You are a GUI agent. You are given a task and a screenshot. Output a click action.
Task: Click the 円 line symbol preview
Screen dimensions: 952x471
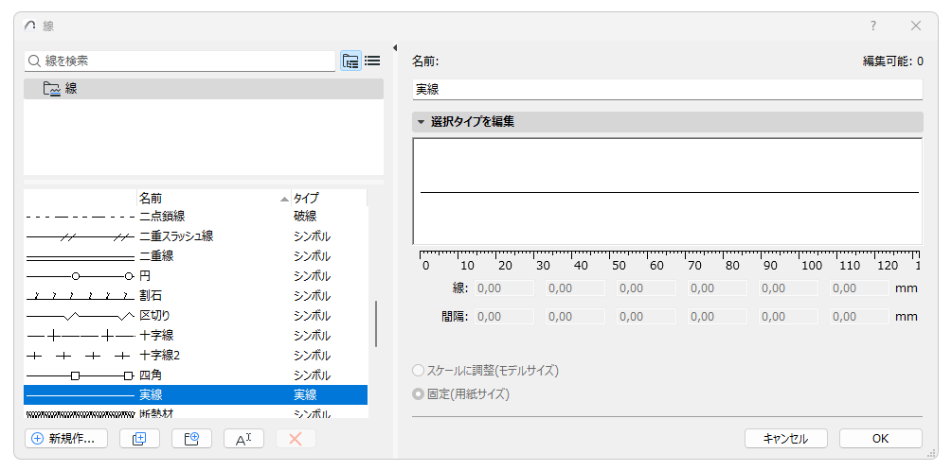tap(81, 276)
